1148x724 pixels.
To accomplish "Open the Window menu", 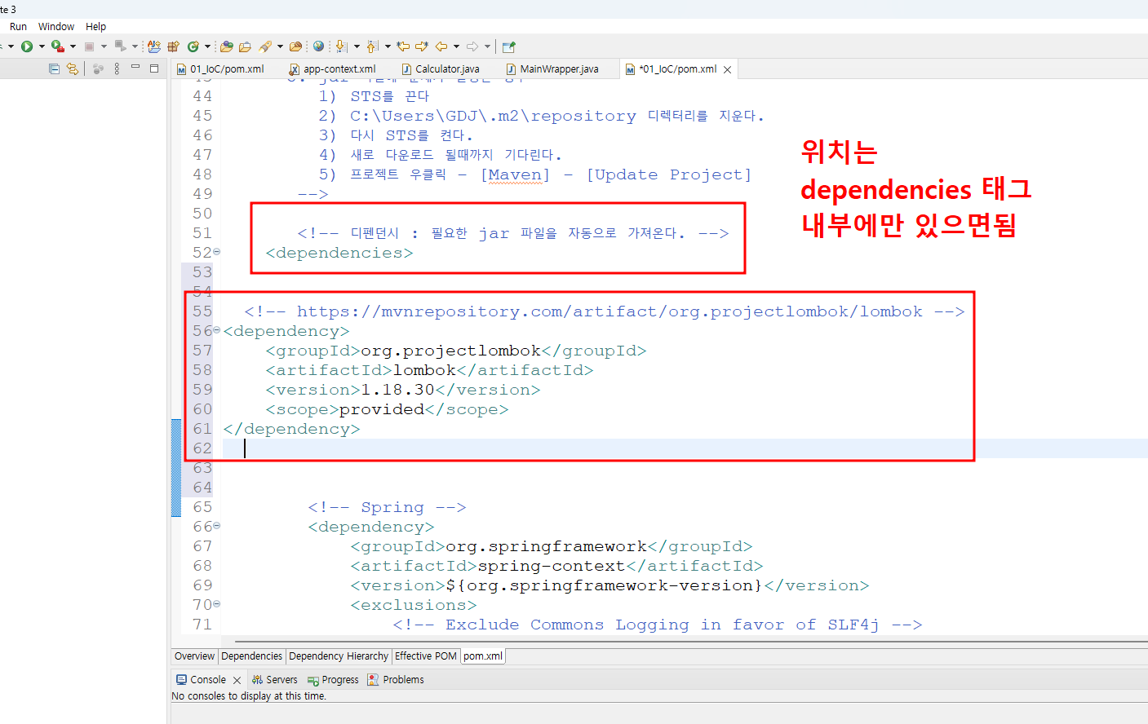I will (x=56, y=27).
